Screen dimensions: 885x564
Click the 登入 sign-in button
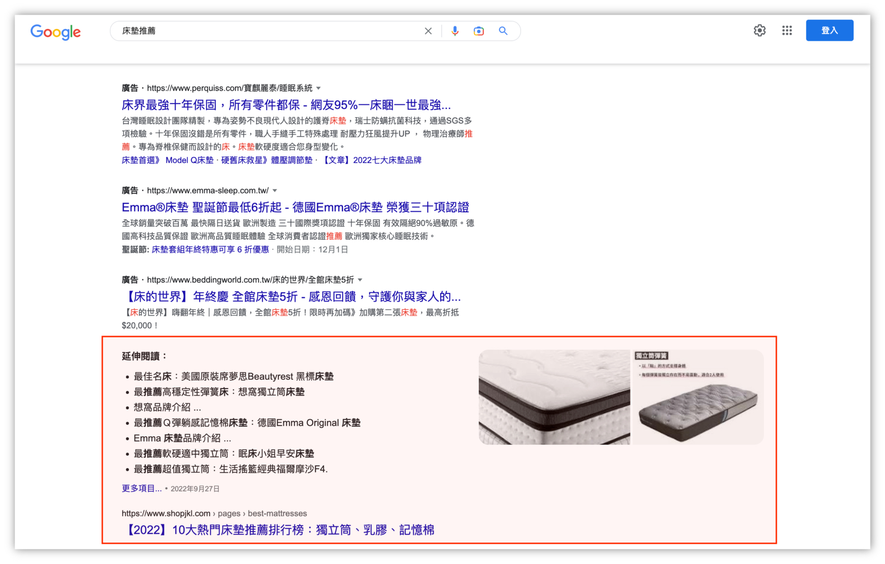click(829, 30)
